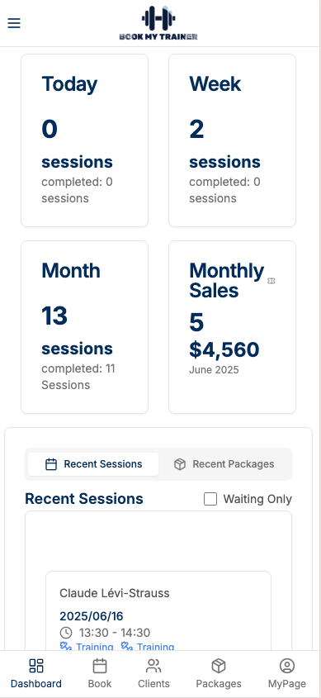Open the Claude Lévi-Strauss session card
Image resolution: width=321 pixels, height=698 pixels.
pyautogui.click(x=158, y=610)
